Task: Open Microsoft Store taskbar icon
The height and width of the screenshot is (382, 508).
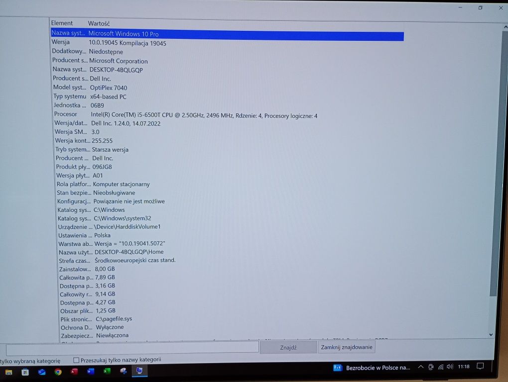Action: 25,372
